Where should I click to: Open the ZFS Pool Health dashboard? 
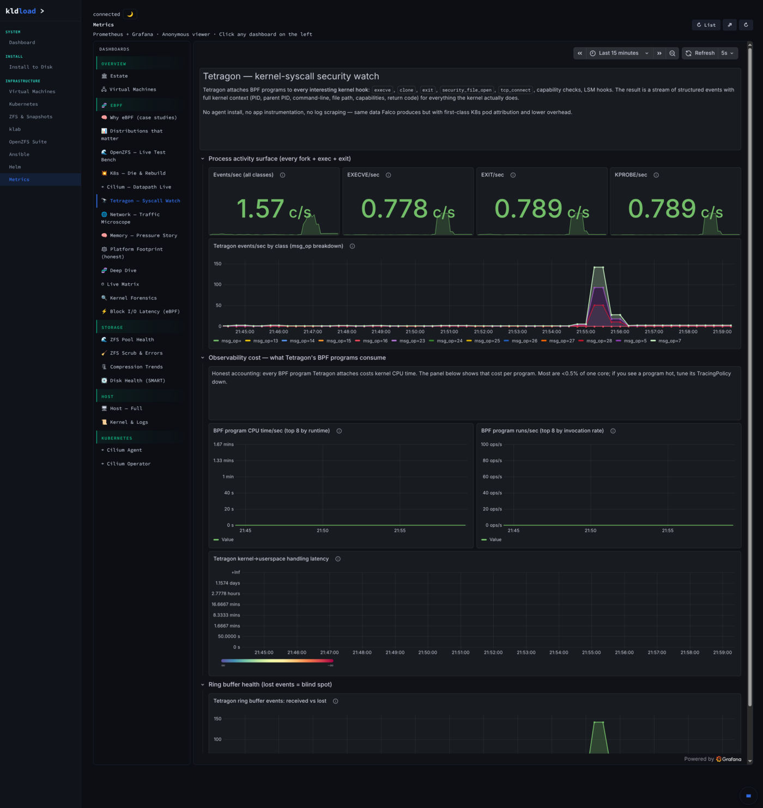click(132, 339)
